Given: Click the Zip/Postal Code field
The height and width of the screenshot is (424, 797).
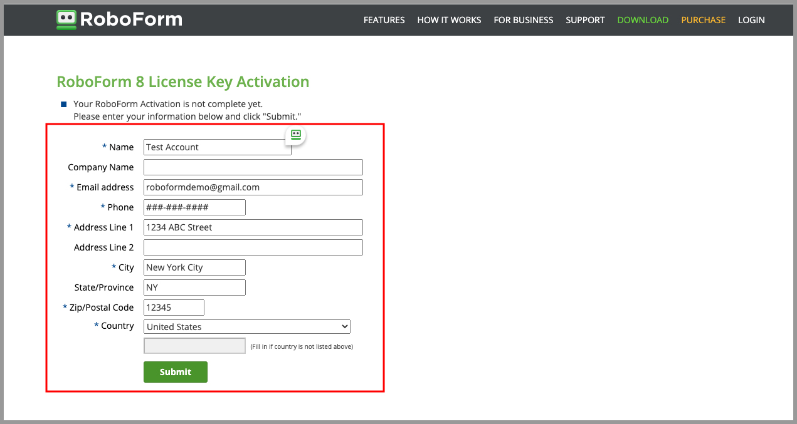Looking at the screenshot, I should click(174, 308).
